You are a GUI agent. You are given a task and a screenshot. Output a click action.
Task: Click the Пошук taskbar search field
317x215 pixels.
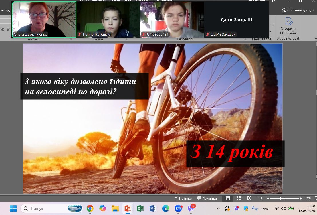click(x=52, y=208)
